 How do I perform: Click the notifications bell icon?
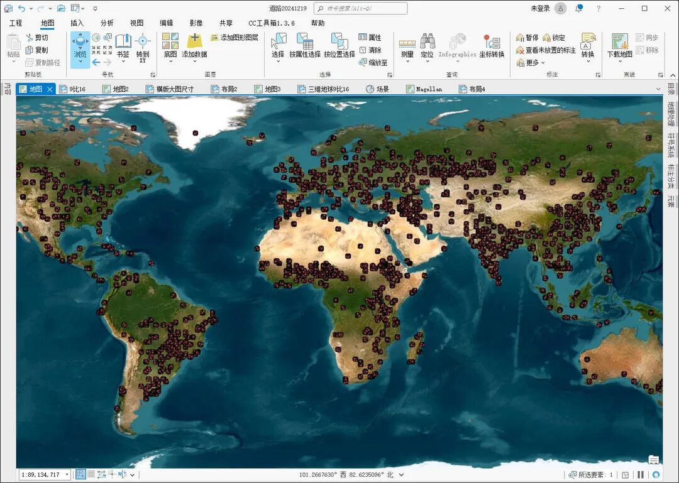tap(579, 8)
